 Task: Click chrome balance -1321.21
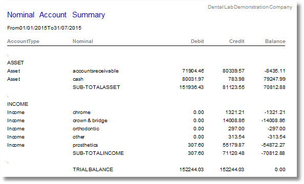tap(275, 112)
